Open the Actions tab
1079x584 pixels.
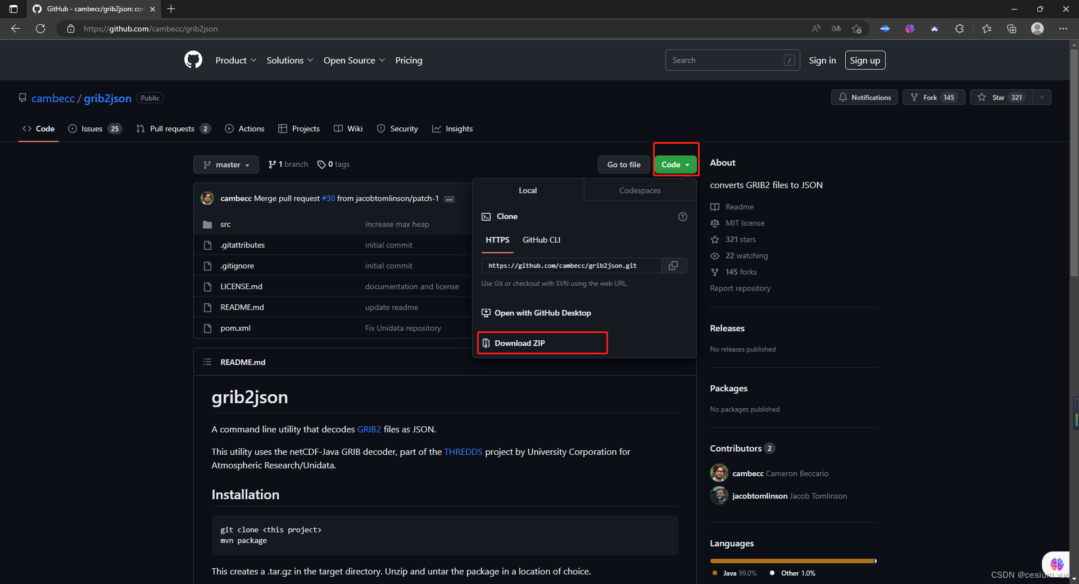(244, 129)
